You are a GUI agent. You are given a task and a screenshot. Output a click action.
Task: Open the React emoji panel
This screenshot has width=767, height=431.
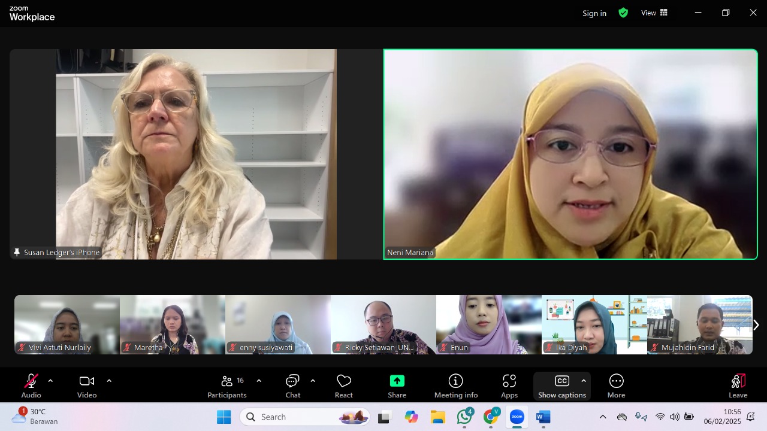pos(343,386)
